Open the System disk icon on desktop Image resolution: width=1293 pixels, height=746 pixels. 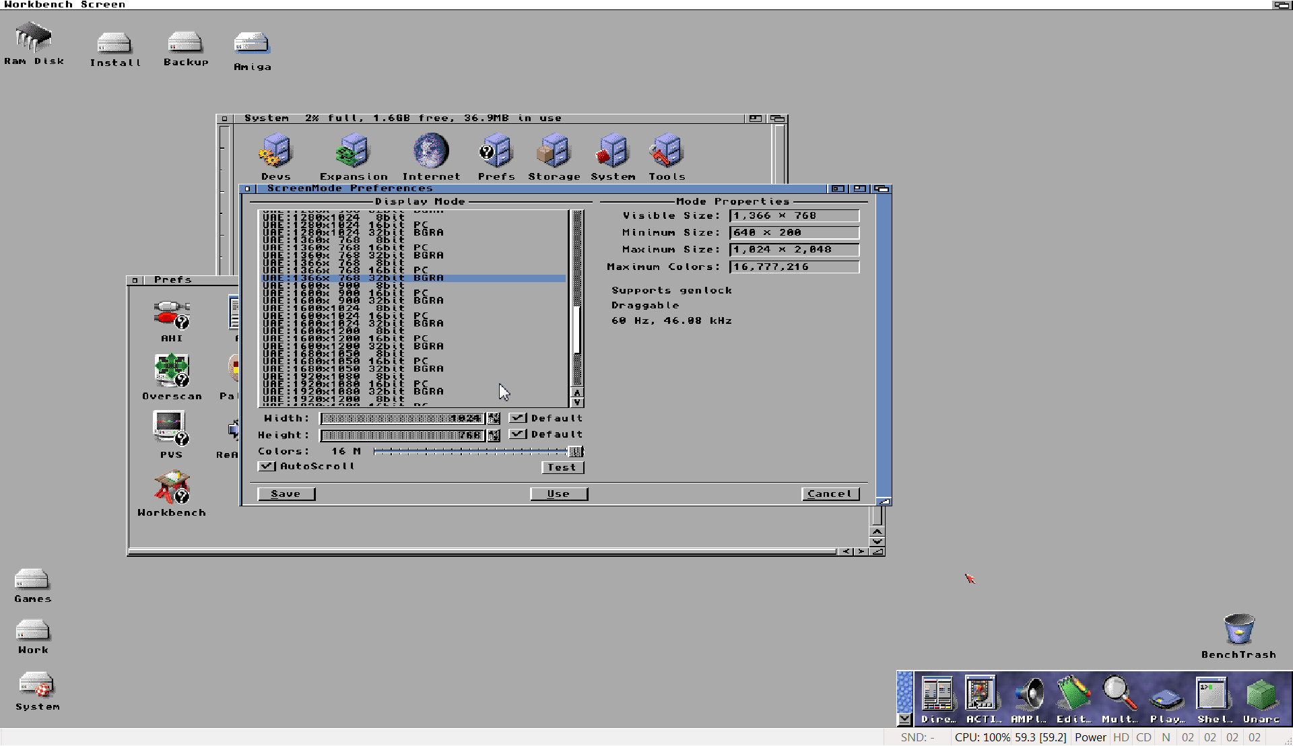[x=37, y=691]
